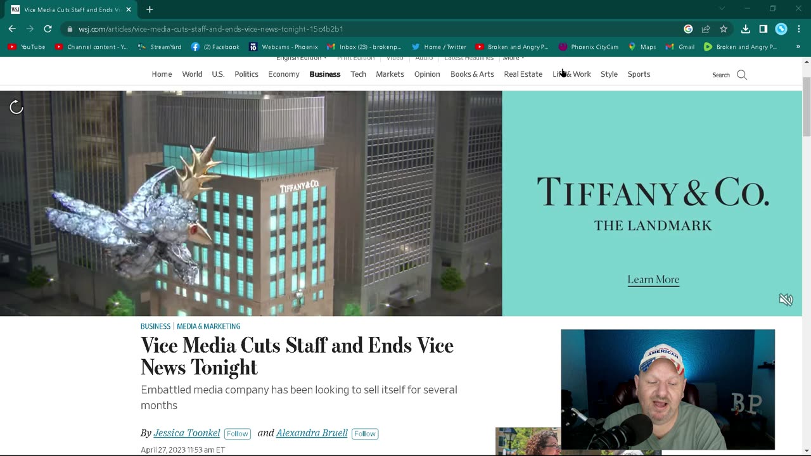The image size is (811, 456).
Task: Follow Alexandra Bruell
Action: (x=365, y=434)
